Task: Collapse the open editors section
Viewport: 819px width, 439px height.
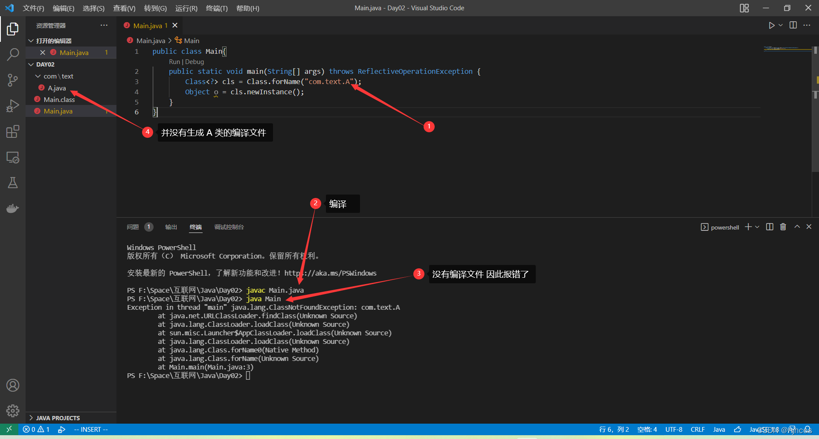Action: pyautogui.click(x=31, y=41)
